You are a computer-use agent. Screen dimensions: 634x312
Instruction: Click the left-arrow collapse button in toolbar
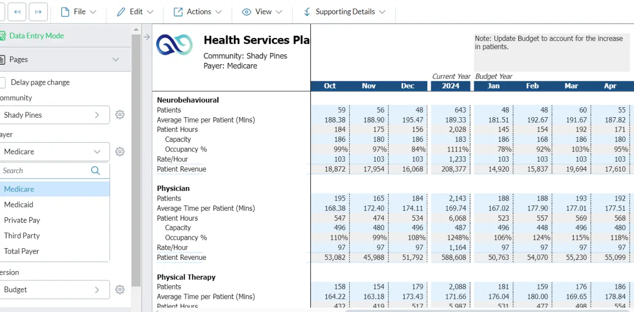pos(17,12)
